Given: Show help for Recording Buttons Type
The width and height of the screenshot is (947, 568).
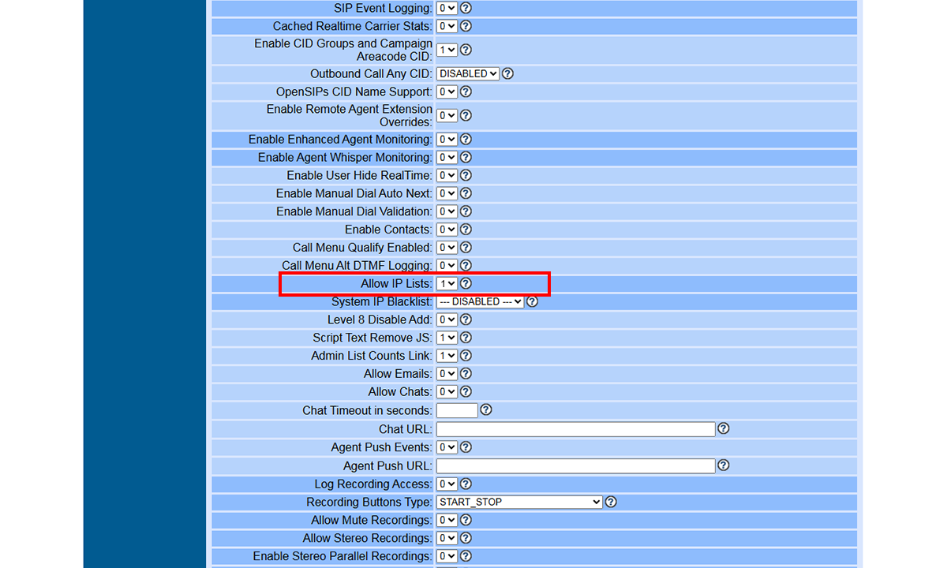Looking at the screenshot, I should tap(611, 502).
